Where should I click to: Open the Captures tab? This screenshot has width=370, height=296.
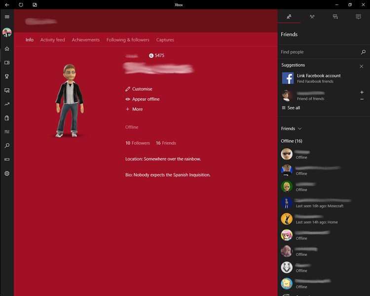(165, 40)
